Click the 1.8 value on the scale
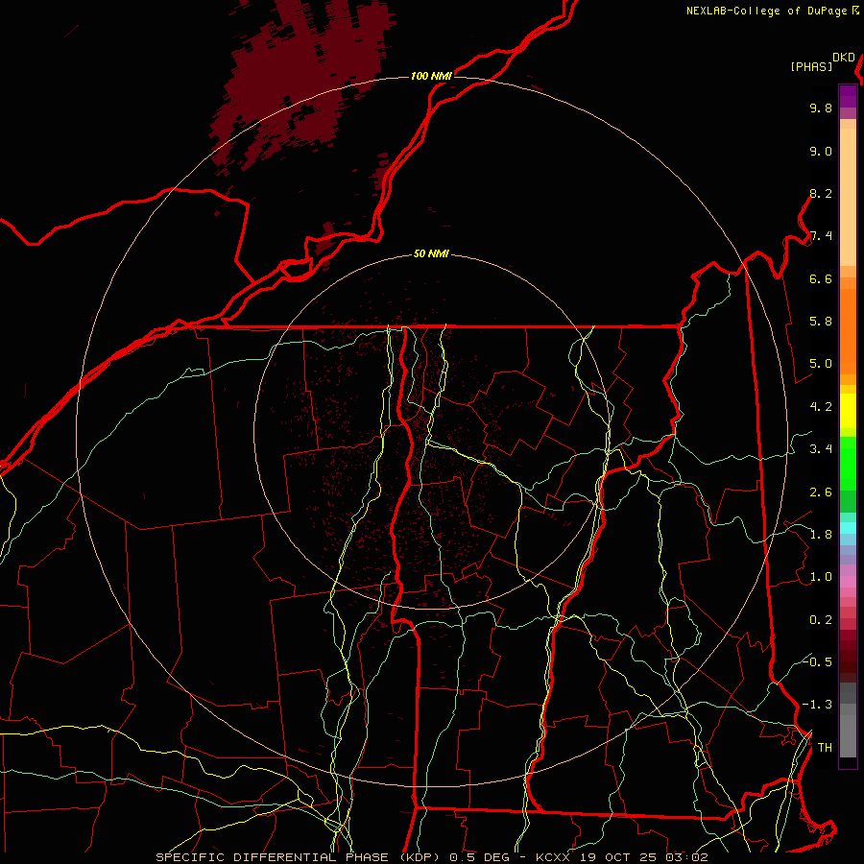Screen dimensions: 864x864 (821, 535)
